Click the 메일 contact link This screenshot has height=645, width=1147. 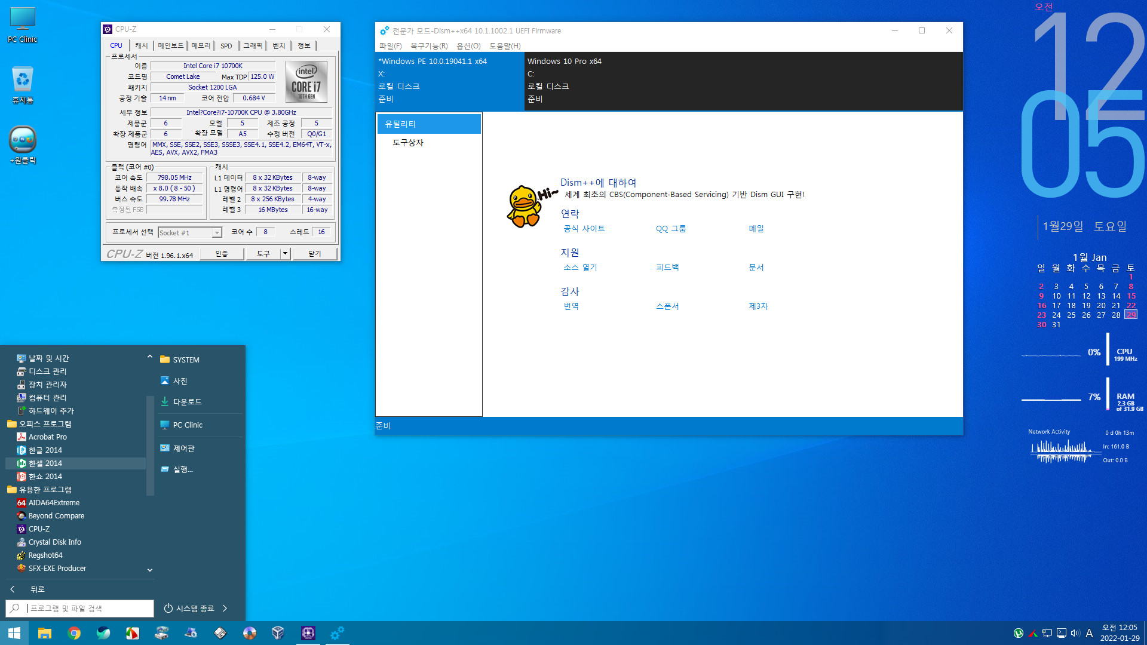[x=756, y=229]
